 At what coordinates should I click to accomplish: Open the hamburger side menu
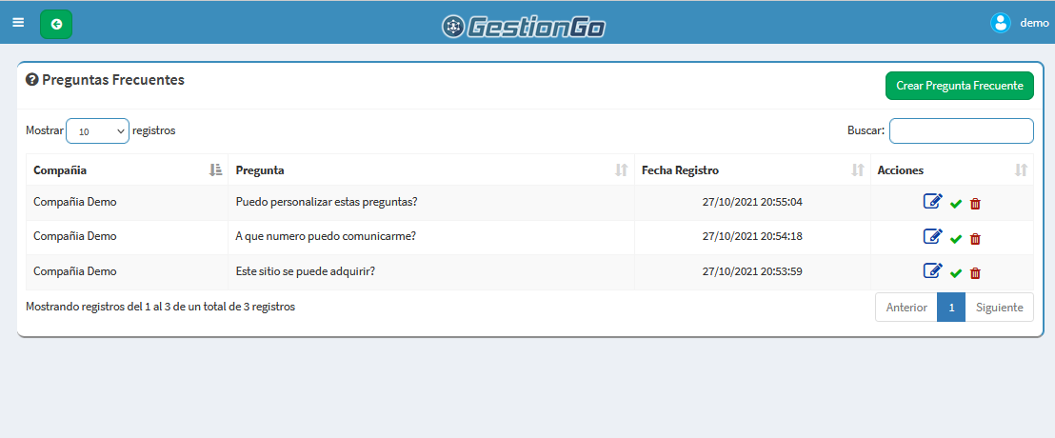click(18, 23)
